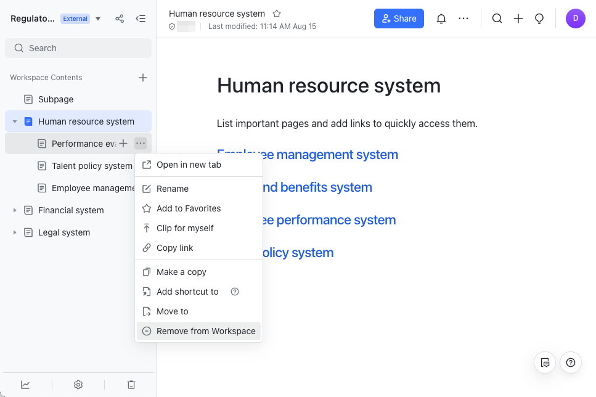Open the benefits system link
Image resolution: width=596 pixels, height=397 pixels.
click(317, 187)
